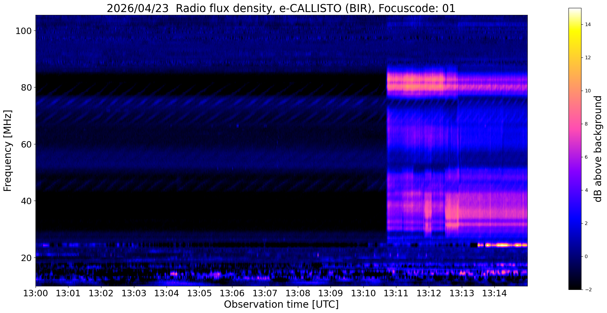
Task: Click the 13:03 time tick label
Action: coord(134,293)
